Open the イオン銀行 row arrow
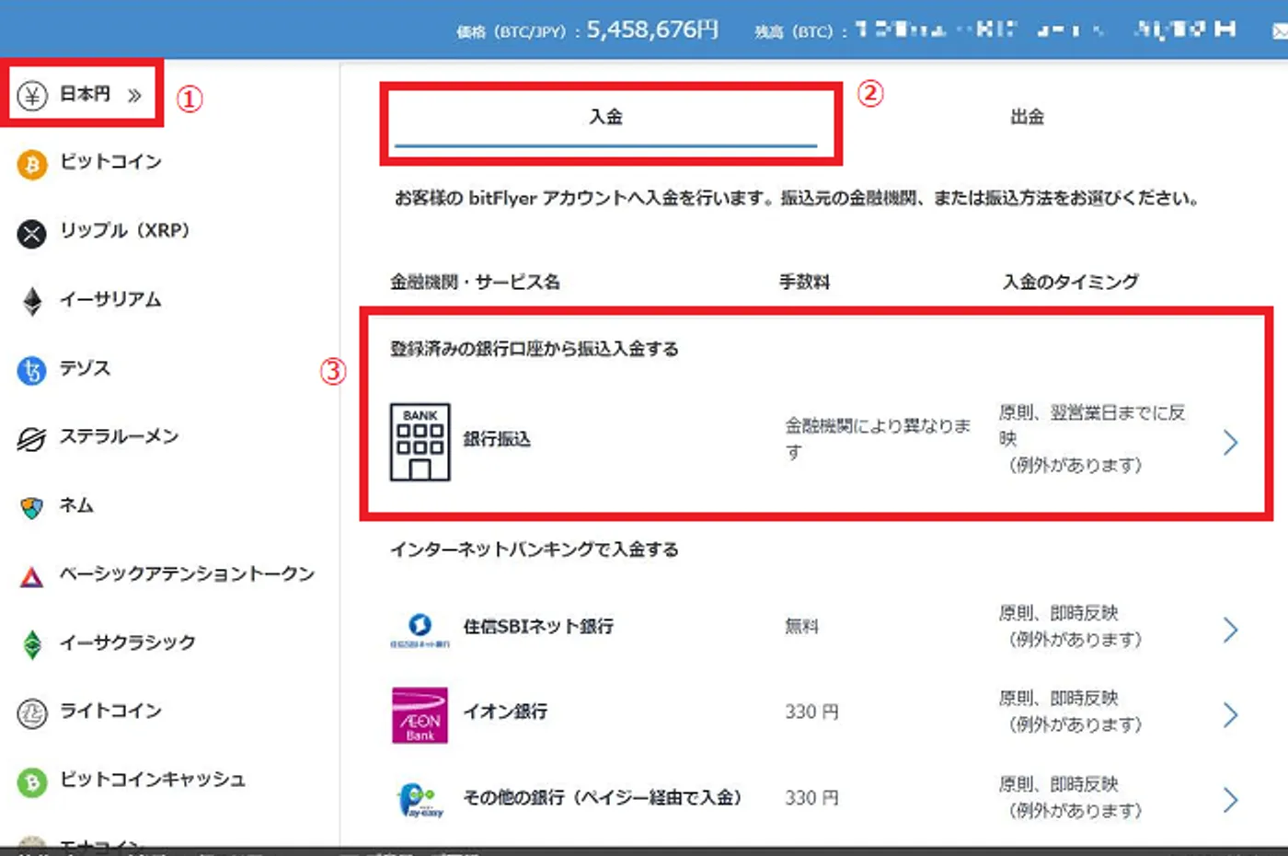Image resolution: width=1288 pixels, height=856 pixels. [x=1231, y=715]
